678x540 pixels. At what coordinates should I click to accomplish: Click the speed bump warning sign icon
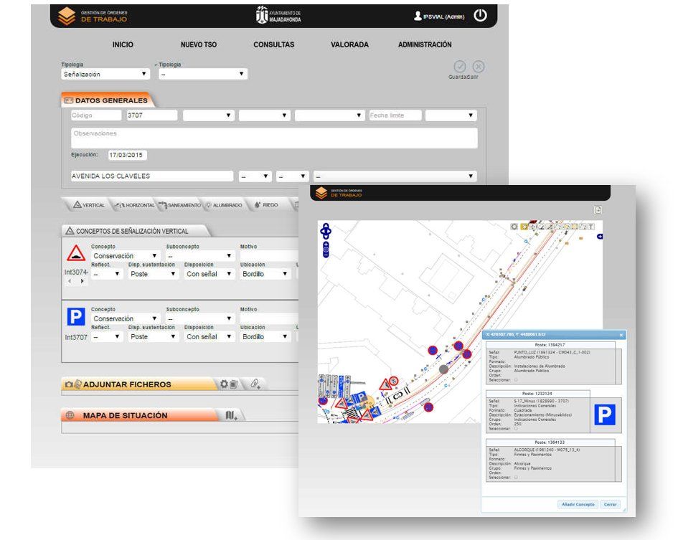pyautogui.click(x=75, y=253)
